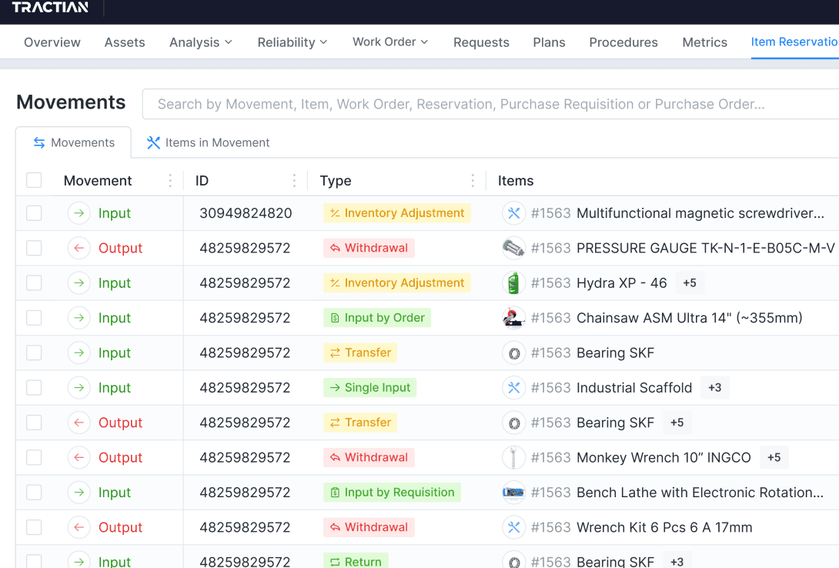Viewport: 839px width, 568px height.
Task: Open the Overview tab
Action: (x=52, y=42)
